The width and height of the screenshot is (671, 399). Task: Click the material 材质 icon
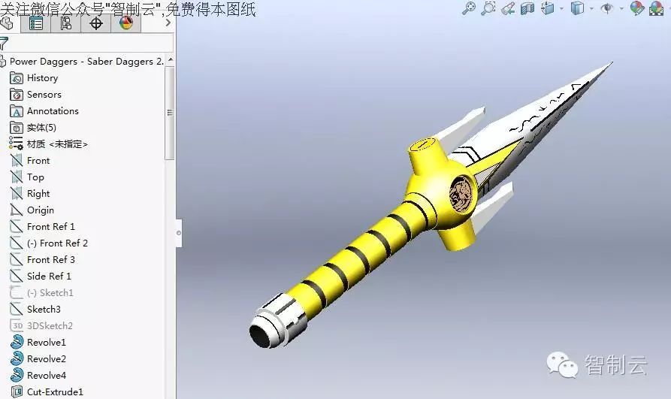(17, 144)
